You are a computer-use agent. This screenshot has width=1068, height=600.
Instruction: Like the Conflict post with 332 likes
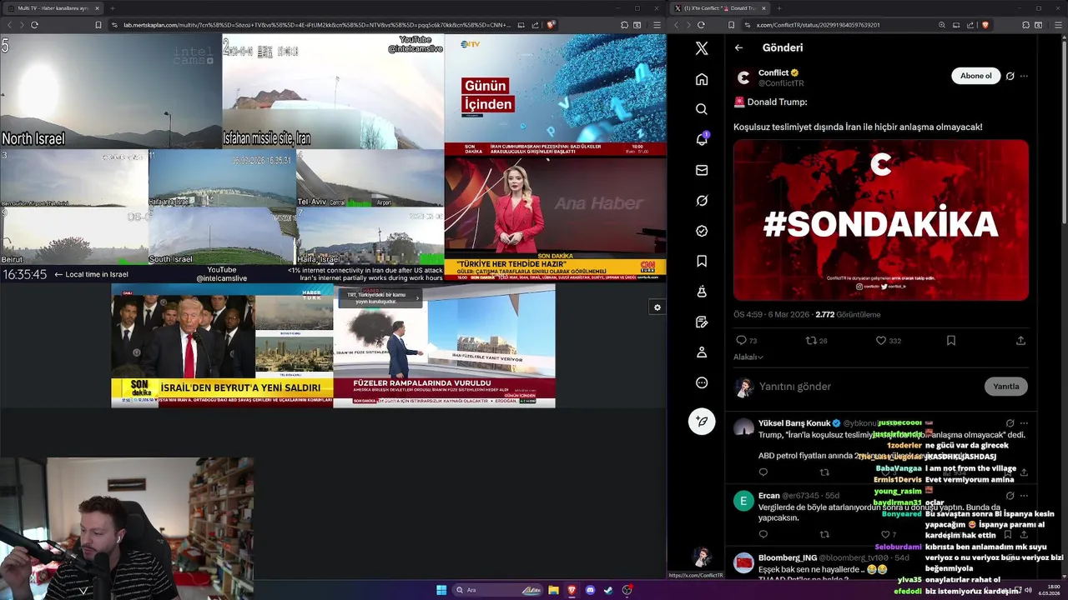pyautogui.click(x=888, y=340)
